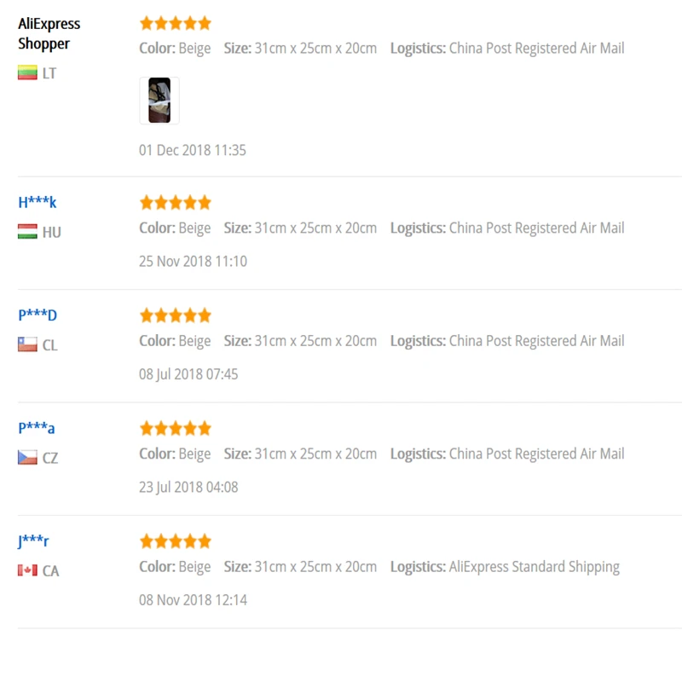This screenshot has height=682, width=682.
Task: Click the Chile flag icon
Action: coord(27,344)
